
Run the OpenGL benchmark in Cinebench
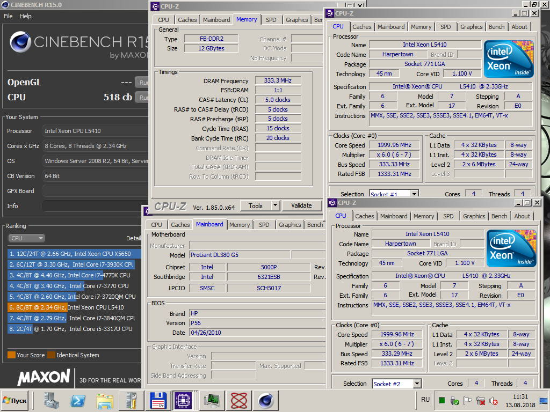(x=142, y=83)
